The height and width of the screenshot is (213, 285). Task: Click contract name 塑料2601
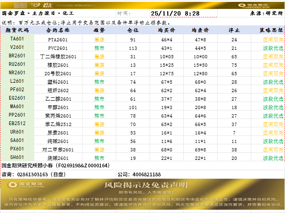tap(58, 82)
